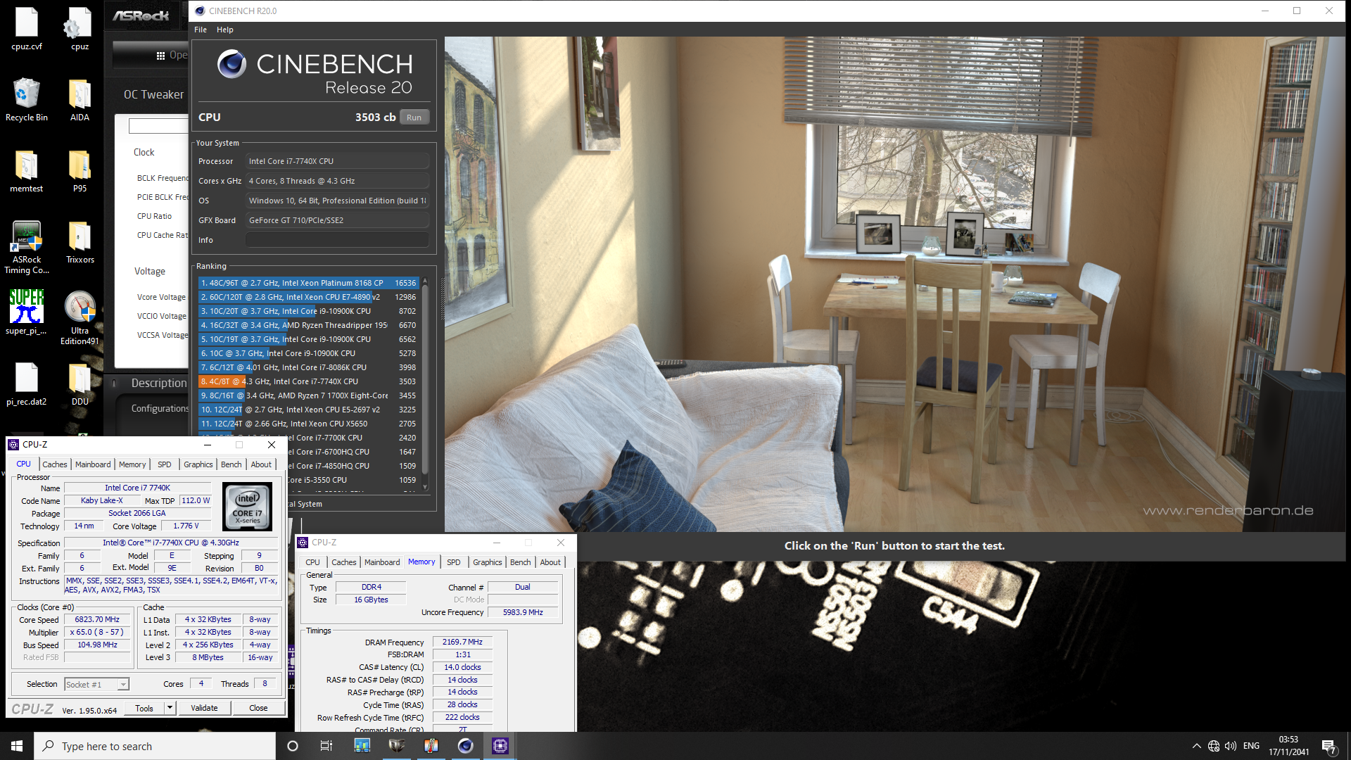Open SPD tab in left CPU-Z window
This screenshot has width=1351, height=760.
[164, 464]
